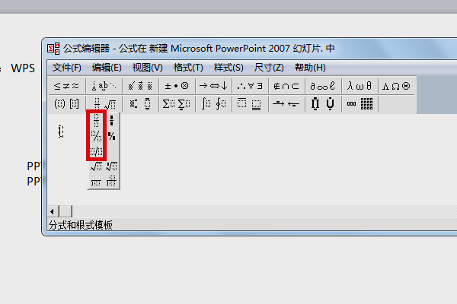Open the labeled arrow templates palette

coord(286,103)
